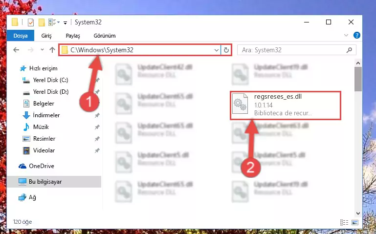376x234 pixels.
Task: Refresh the System32 folder view
Action: [x=226, y=50]
